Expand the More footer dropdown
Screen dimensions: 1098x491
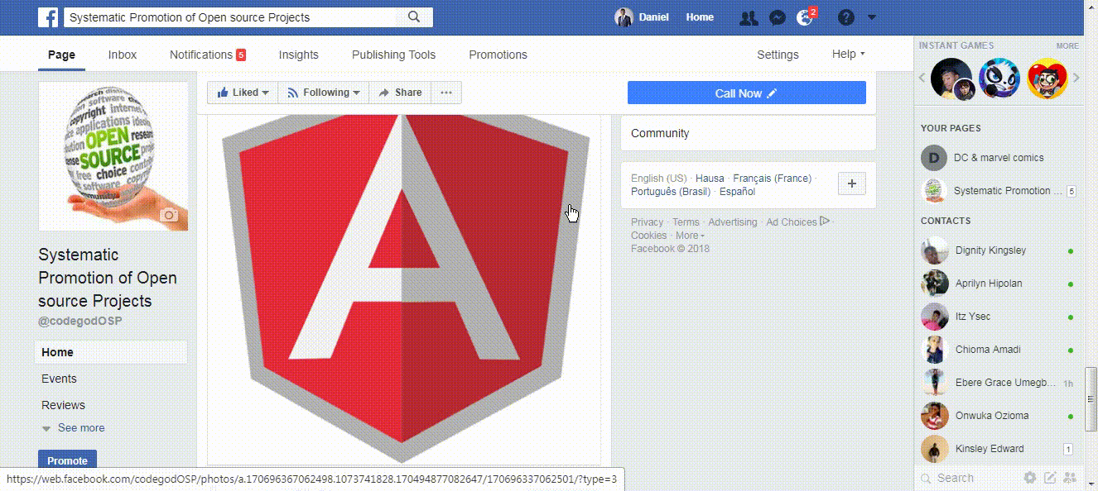pyautogui.click(x=691, y=236)
